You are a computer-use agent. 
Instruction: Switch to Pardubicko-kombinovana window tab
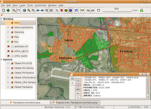(25, 103)
